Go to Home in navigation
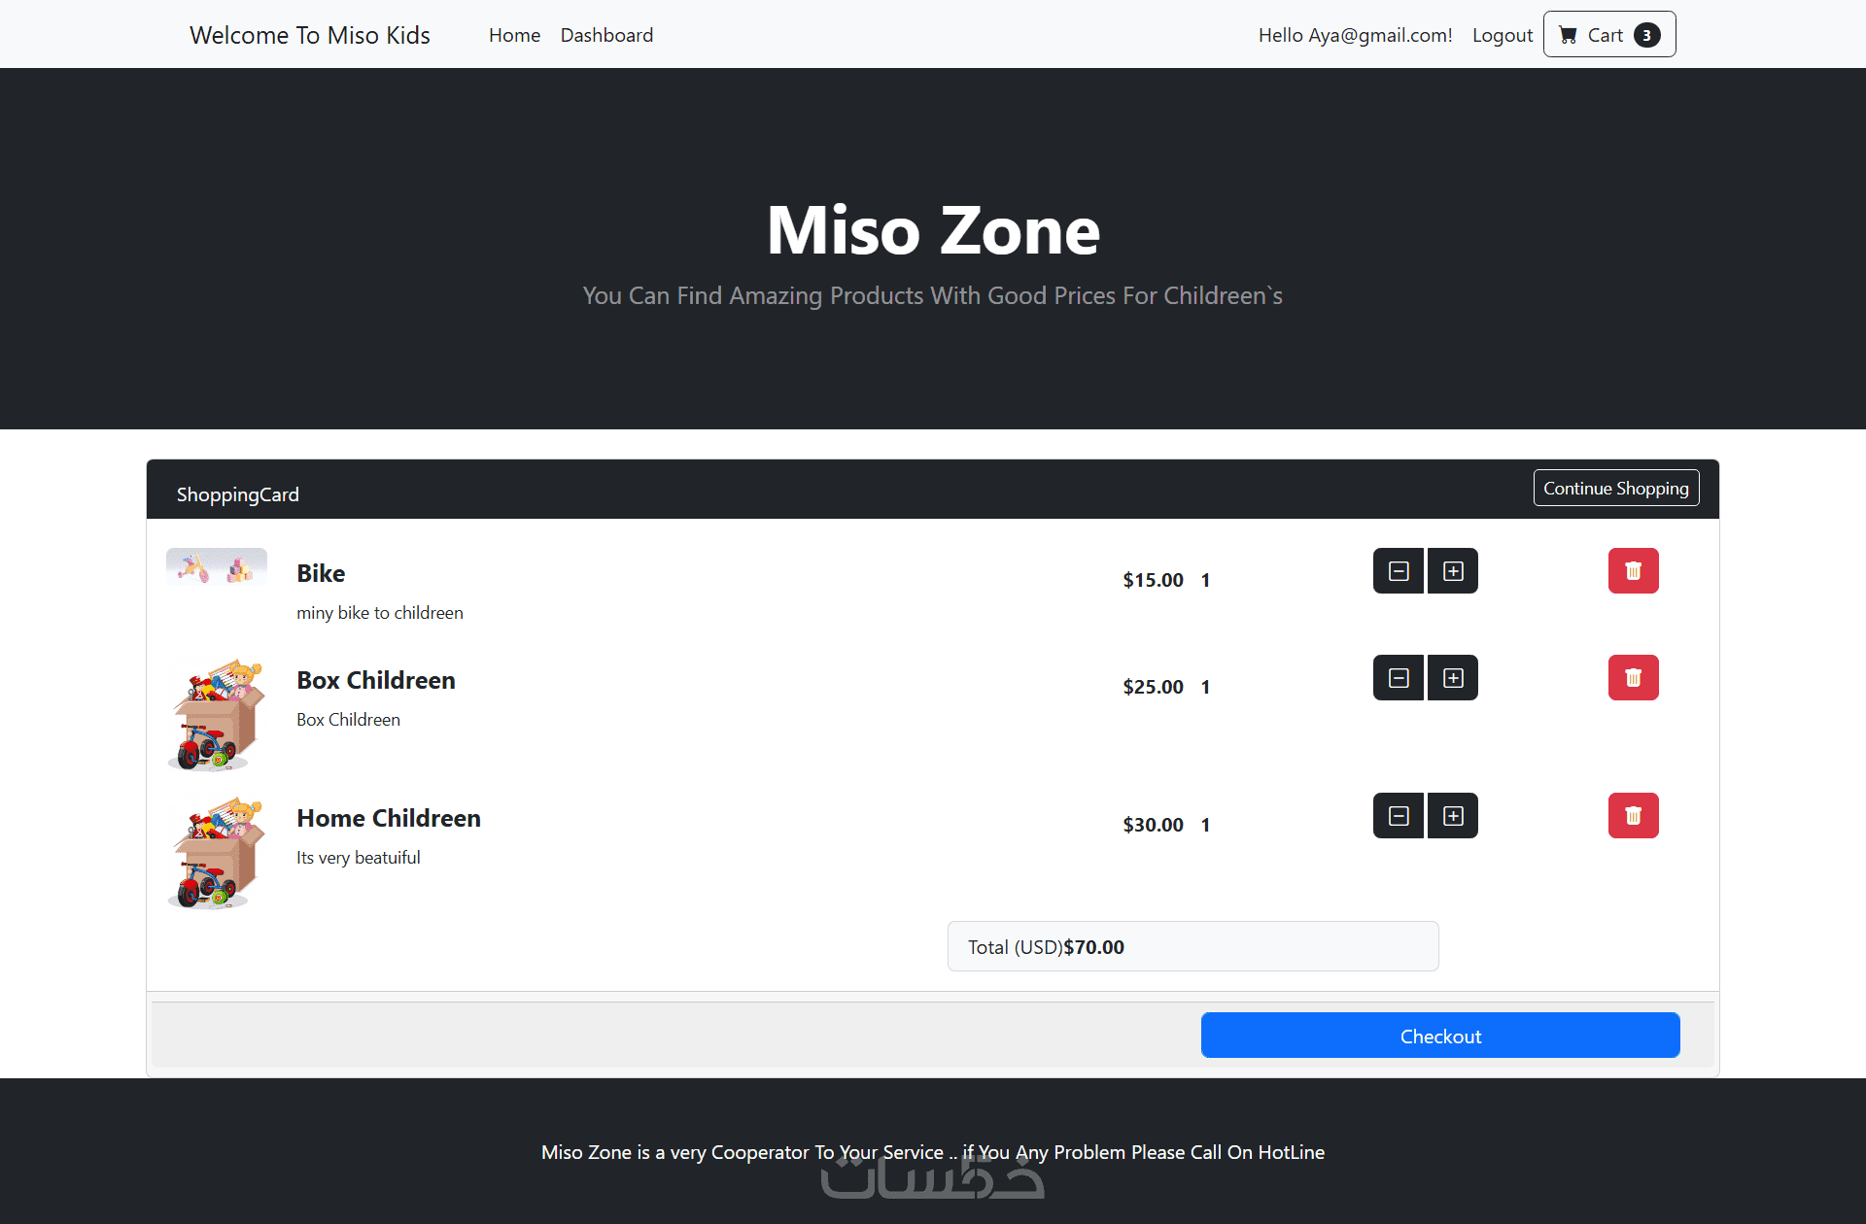Viewport: 1866px width, 1224px height. (514, 35)
